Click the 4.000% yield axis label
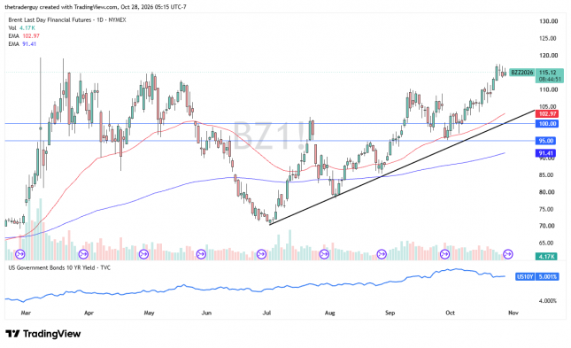Screen dimensions: 571x348 [548, 301]
